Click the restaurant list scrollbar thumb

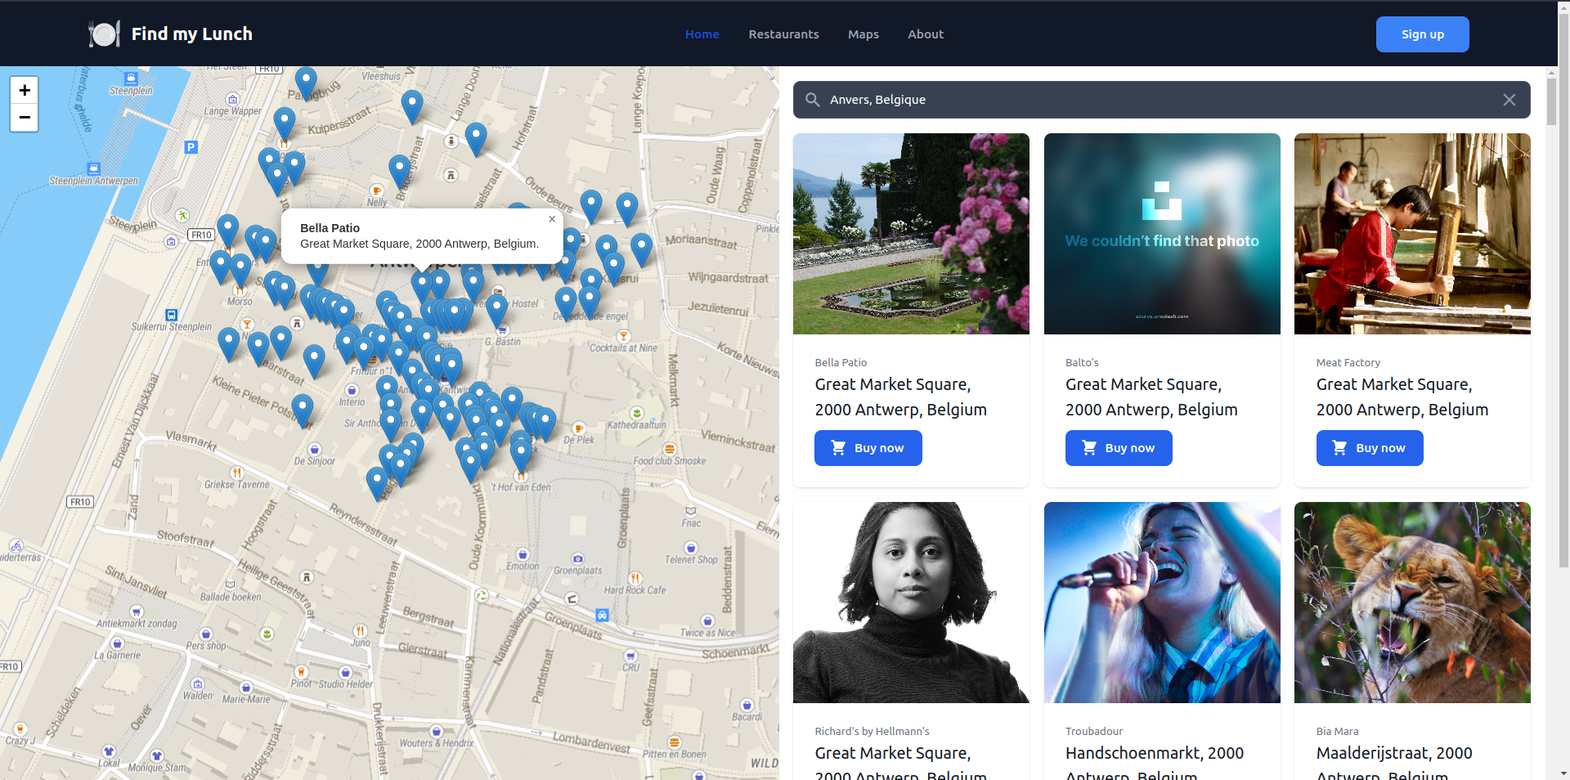coord(1551,101)
